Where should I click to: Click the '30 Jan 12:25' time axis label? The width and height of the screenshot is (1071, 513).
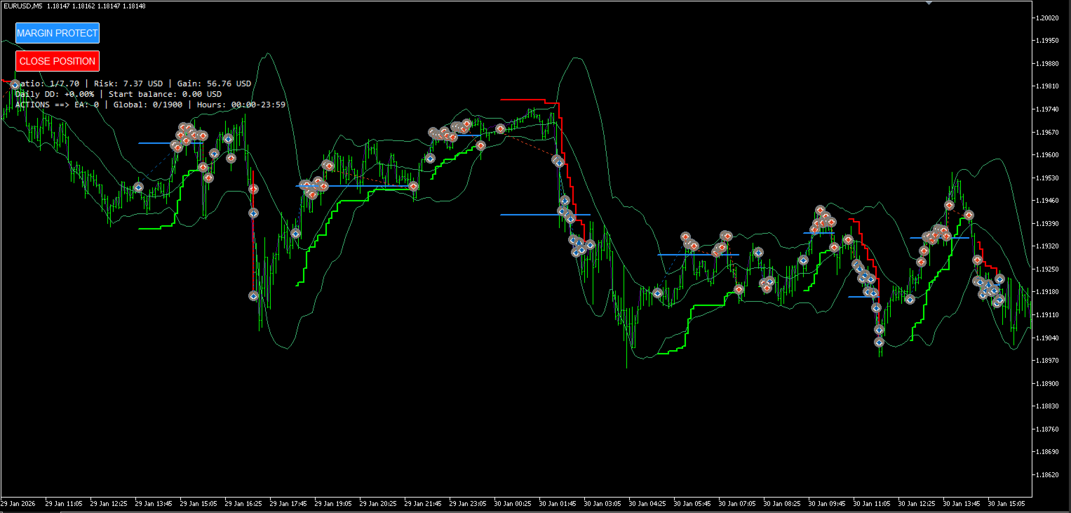coord(917,504)
